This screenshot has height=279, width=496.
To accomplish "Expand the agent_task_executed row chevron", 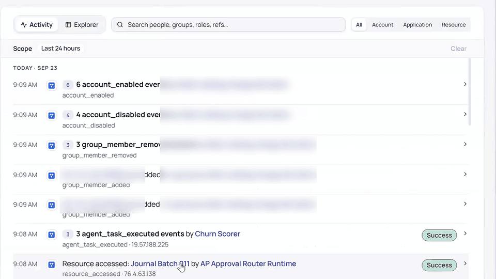I will pyautogui.click(x=465, y=234).
